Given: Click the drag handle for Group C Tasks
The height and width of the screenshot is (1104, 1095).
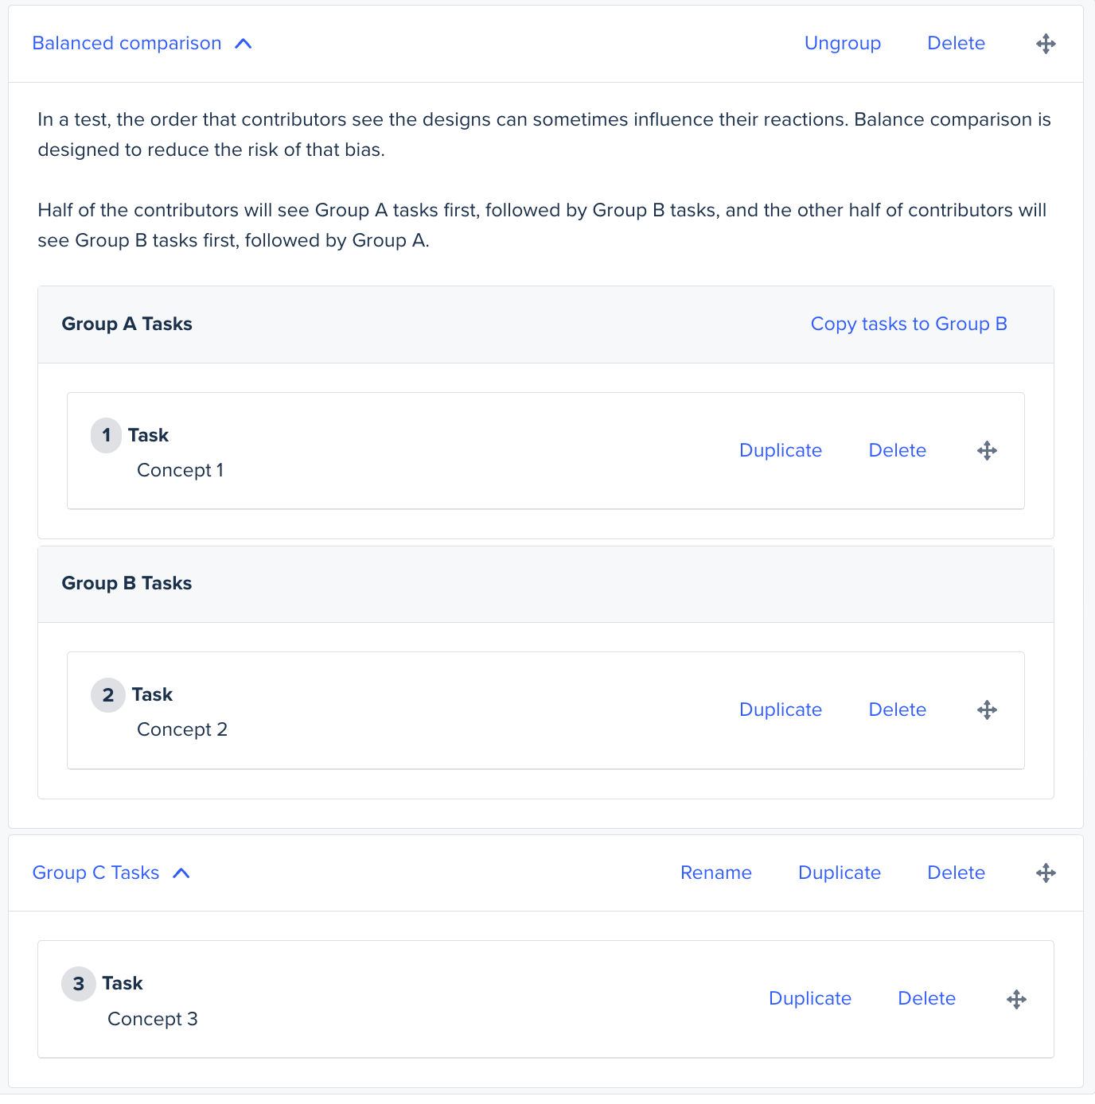Looking at the screenshot, I should coord(1046,873).
